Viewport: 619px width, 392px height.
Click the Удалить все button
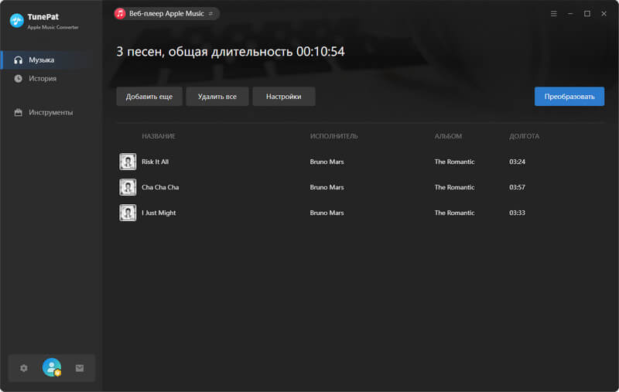click(x=217, y=97)
